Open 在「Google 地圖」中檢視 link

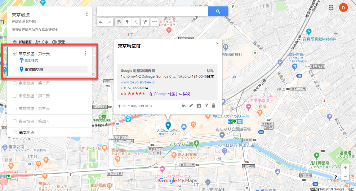(x=169, y=94)
